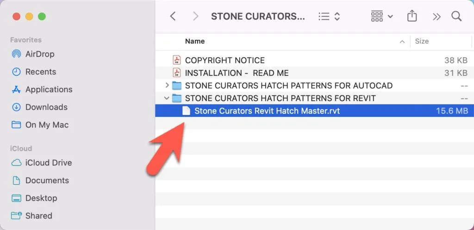474x230 pixels.
Task: Click the Desktop icon in sidebar
Action: coord(16,198)
